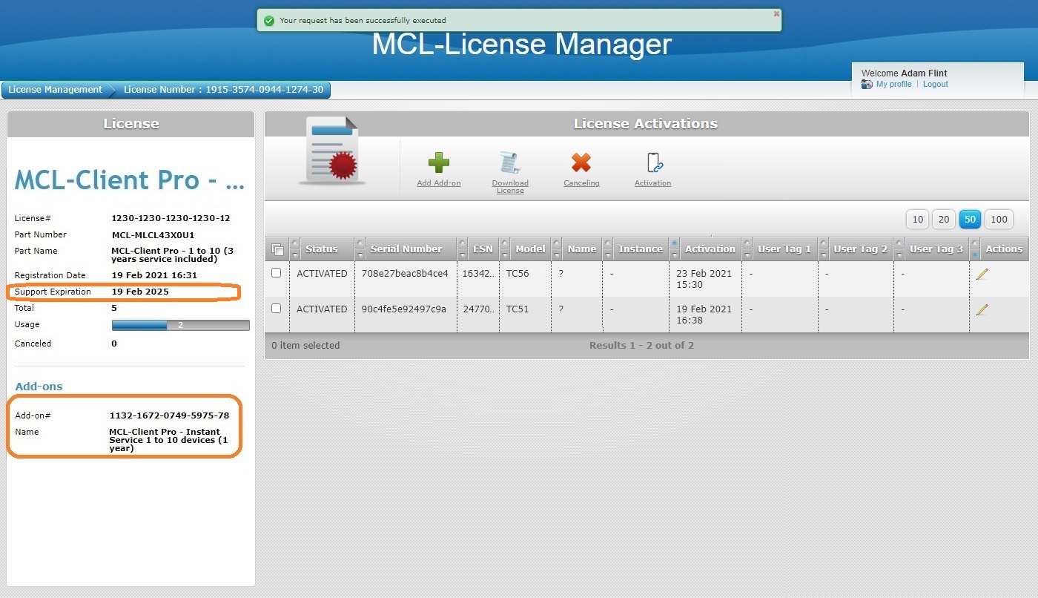This screenshot has width=1038, height=598.
Task: Click the ESN cell starting 16342
Action: (x=478, y=274)
